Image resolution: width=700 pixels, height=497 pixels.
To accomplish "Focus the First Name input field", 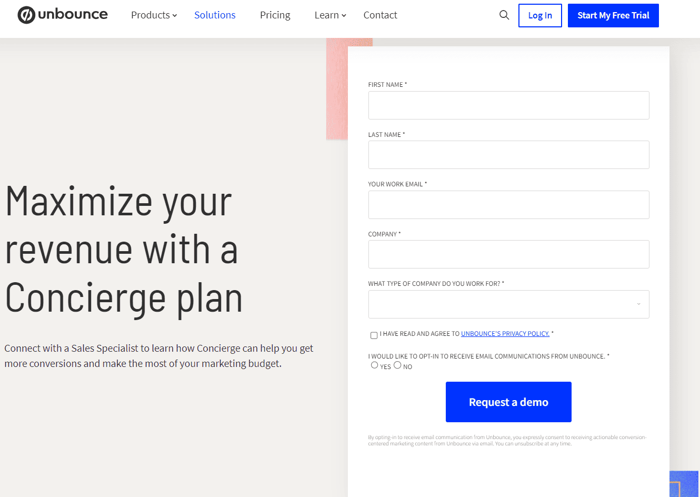I will coord(509,105).
